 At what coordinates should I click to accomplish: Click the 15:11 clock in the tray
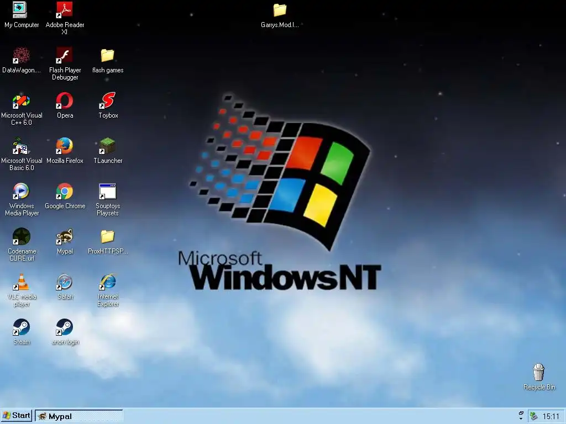551,416
